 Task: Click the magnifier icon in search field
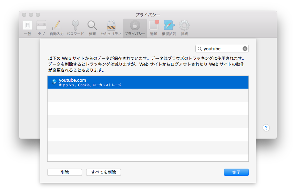(200, 49)
